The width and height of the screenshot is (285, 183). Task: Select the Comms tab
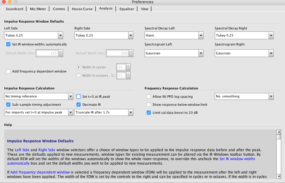(59, 9)
